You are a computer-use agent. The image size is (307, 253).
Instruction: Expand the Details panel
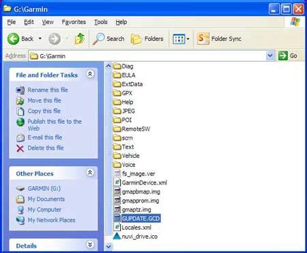tap(90, 245)
